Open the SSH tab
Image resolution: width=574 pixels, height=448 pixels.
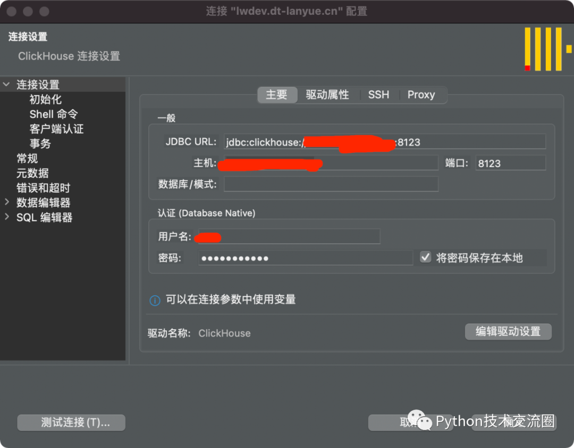pos(378,94)
